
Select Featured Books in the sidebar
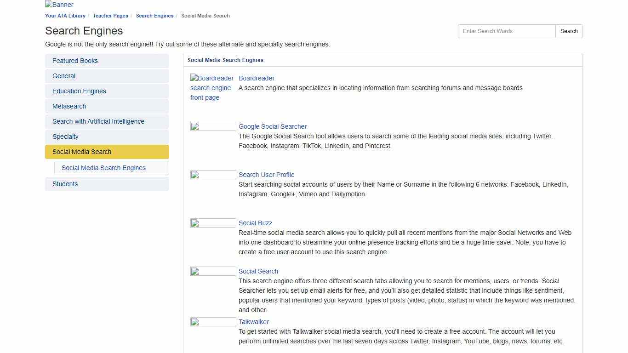tap(75, 61)
